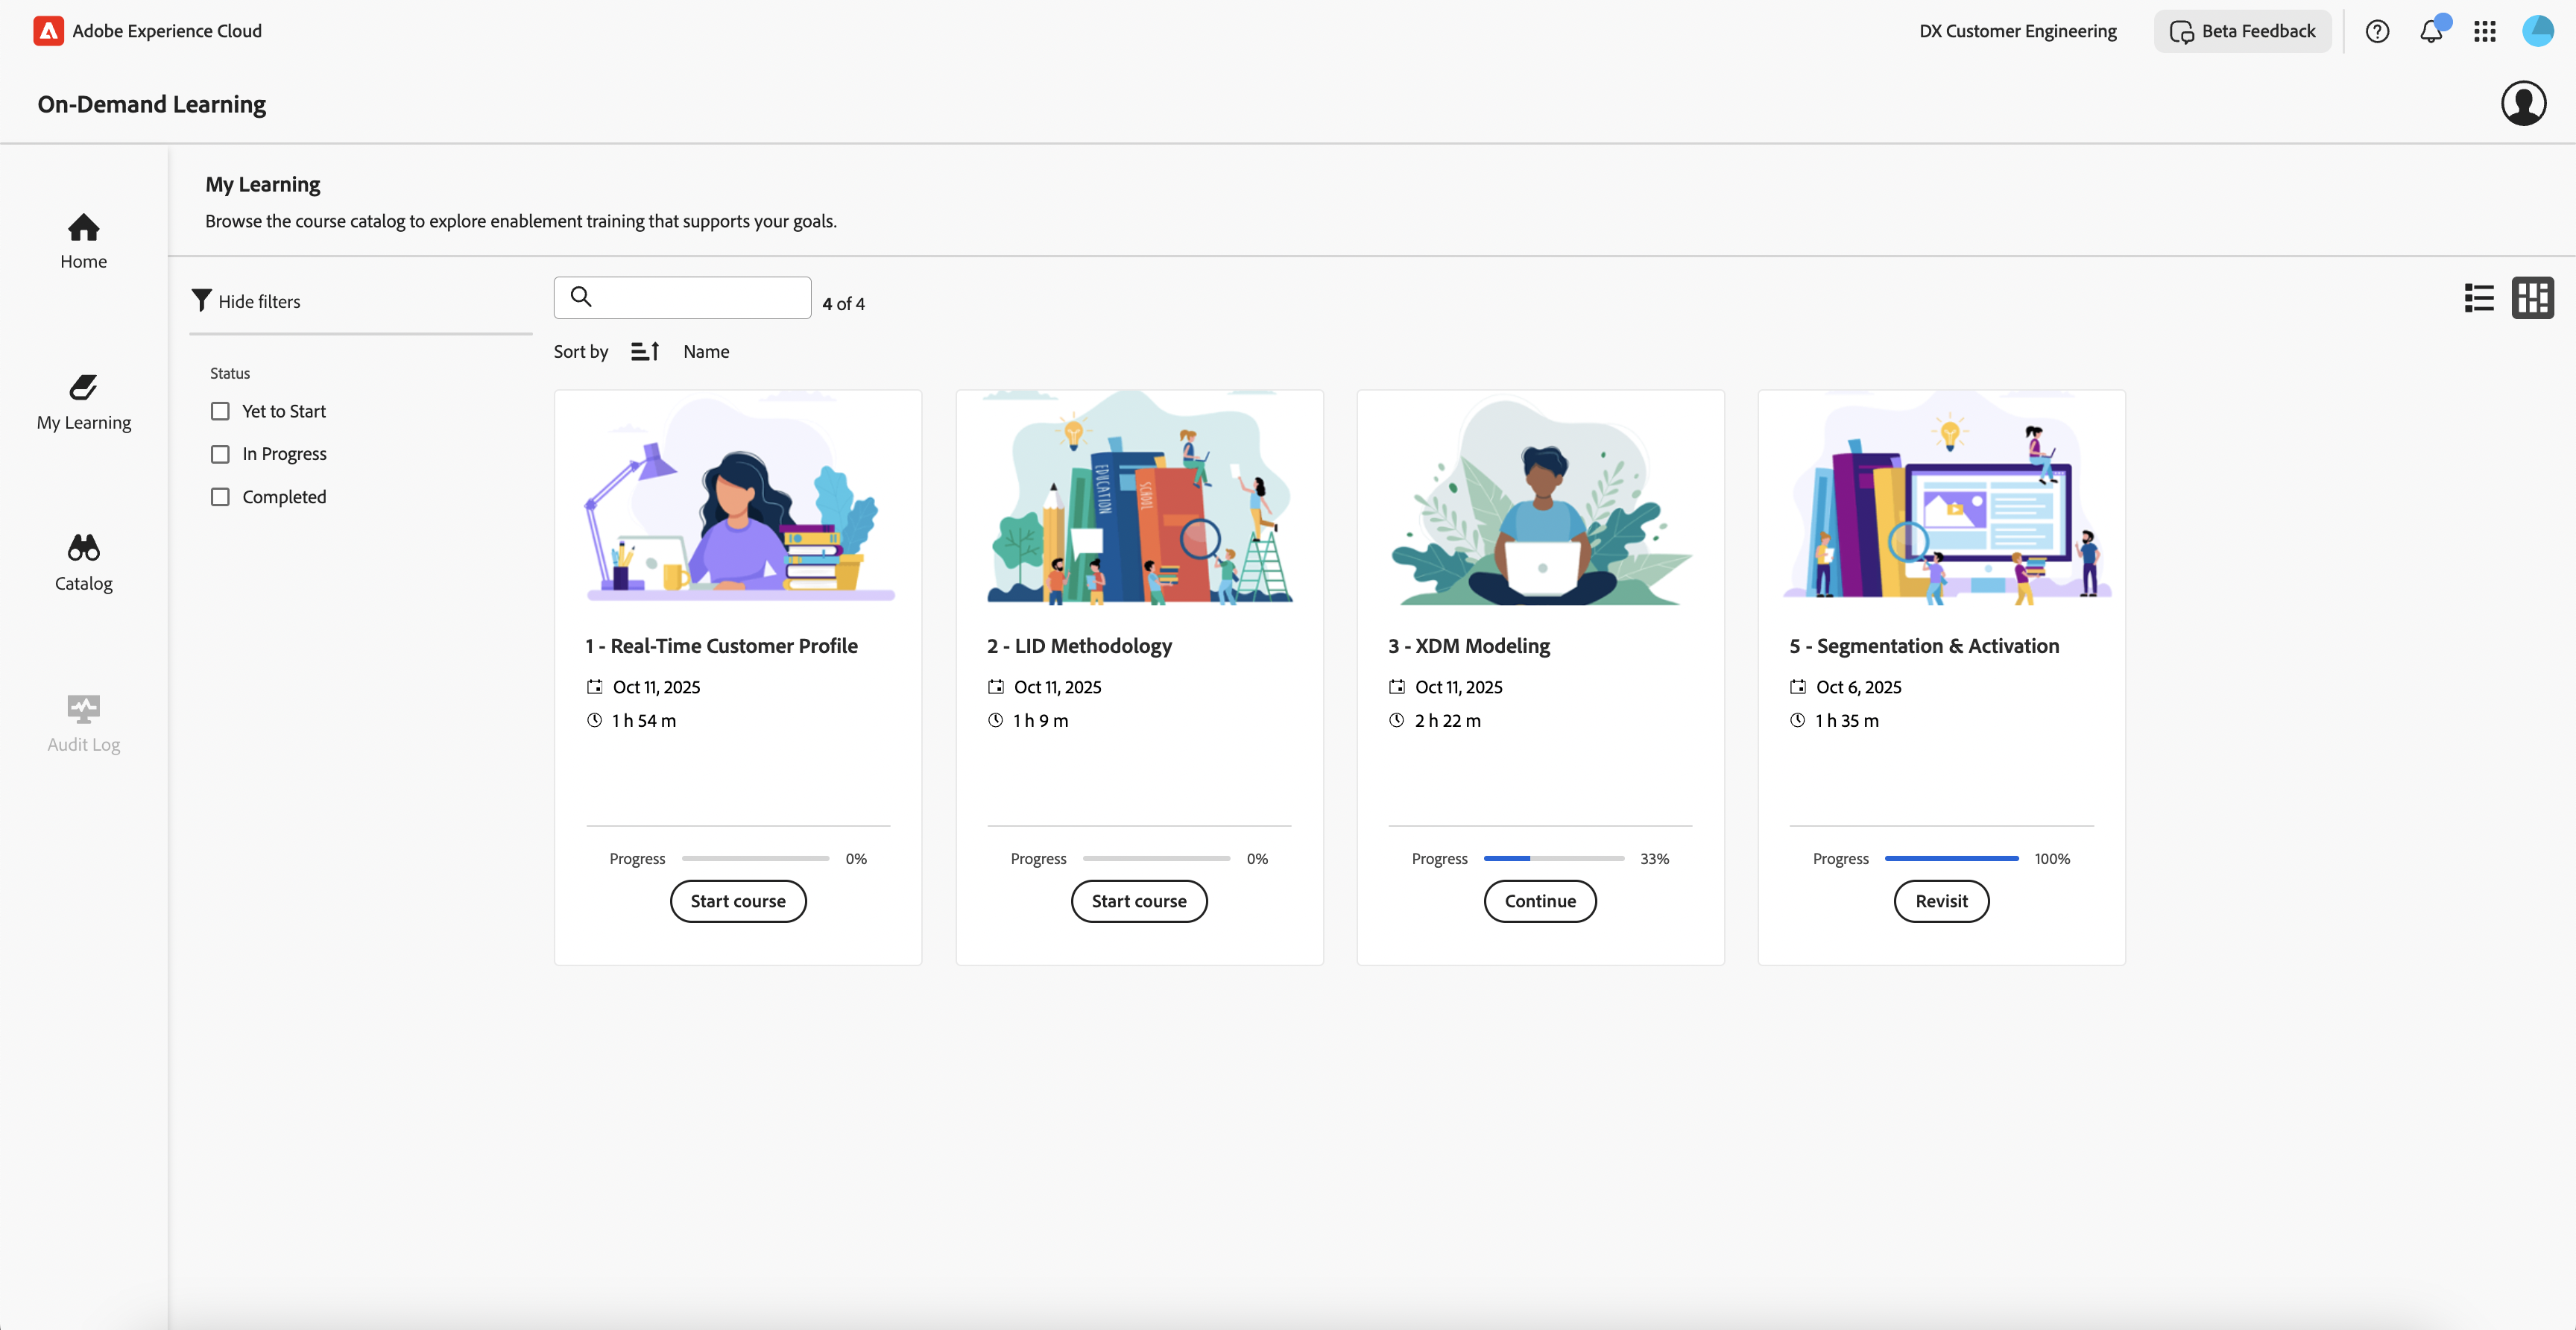Viewport: 2576px width, 1330px height.
Task: Click the user profile avatar icon
Action: coord(2523,103)
